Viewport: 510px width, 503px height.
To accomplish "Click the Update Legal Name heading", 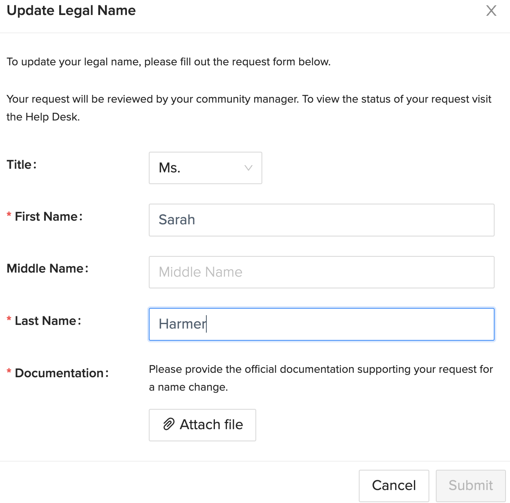I will [71, 10].
